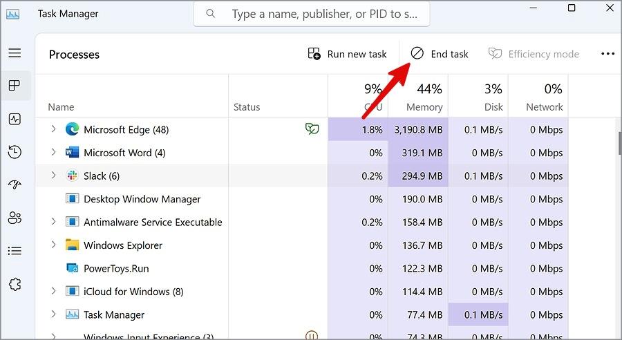Click the 319.1 MB memory cell
622x340 pixels.
pos(418,153)
